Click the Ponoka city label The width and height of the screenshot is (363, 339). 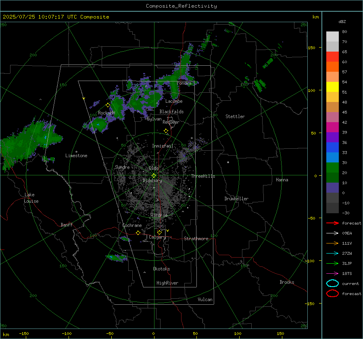pyautogui.click(x=184, y=83)
